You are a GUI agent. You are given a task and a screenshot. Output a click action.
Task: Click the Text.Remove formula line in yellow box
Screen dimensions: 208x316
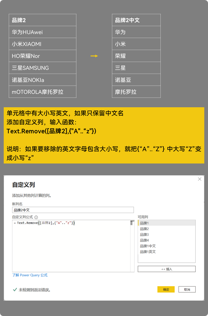tap(51, 131)
